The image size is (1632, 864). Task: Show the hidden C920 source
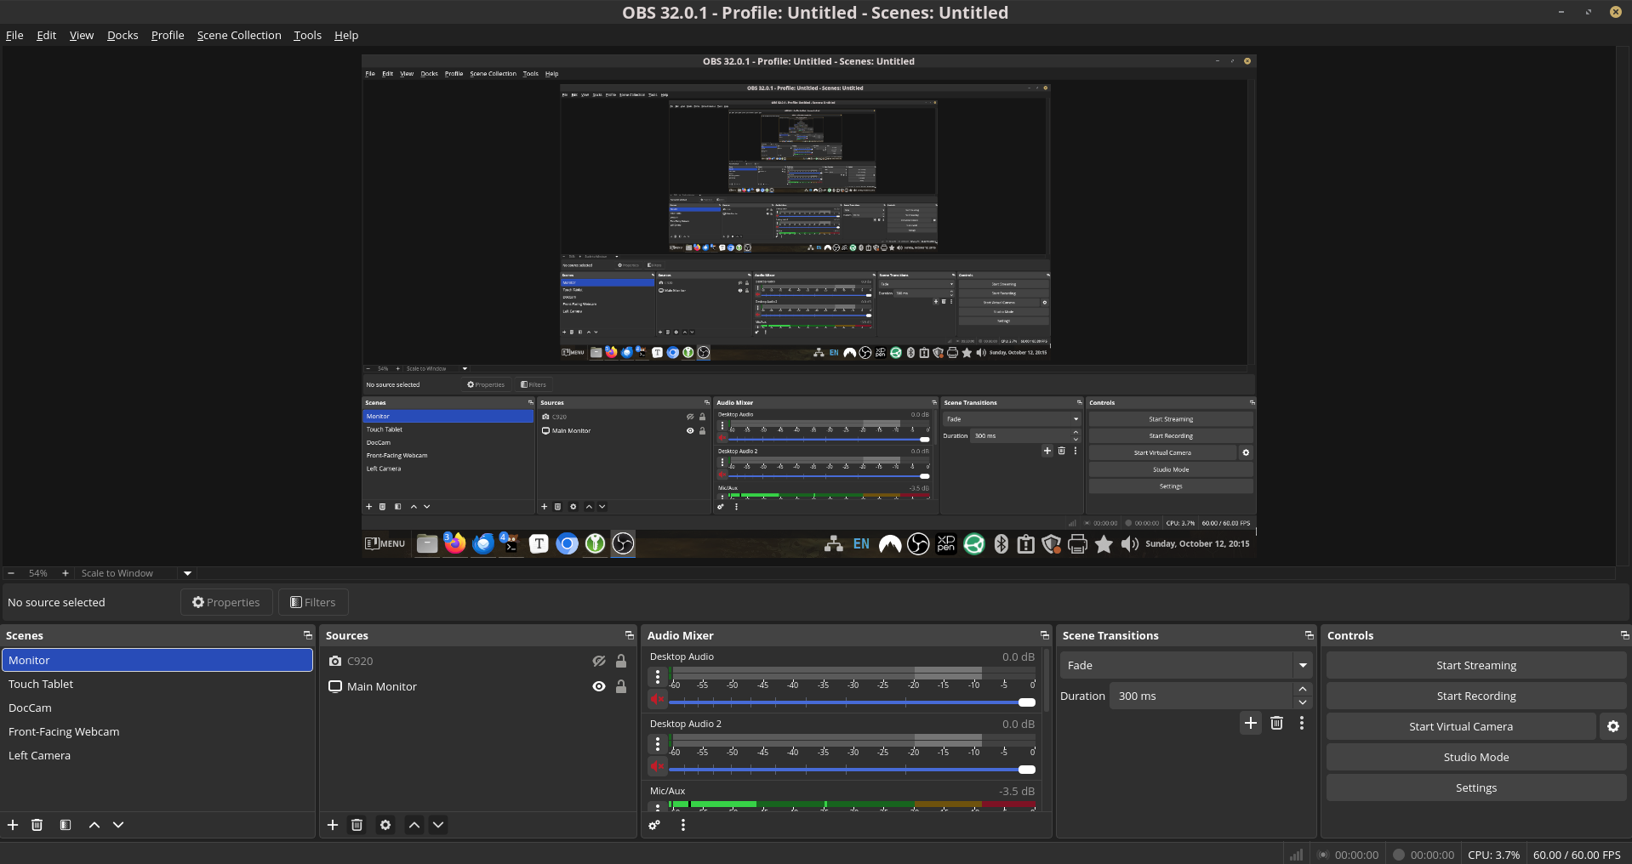pos(599,661)
